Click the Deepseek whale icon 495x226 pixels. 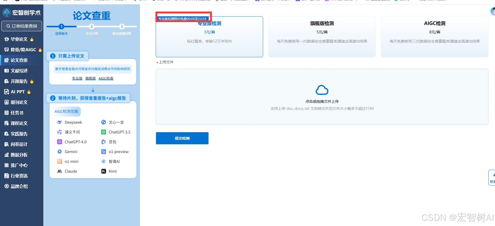click(x=60, y=122)
